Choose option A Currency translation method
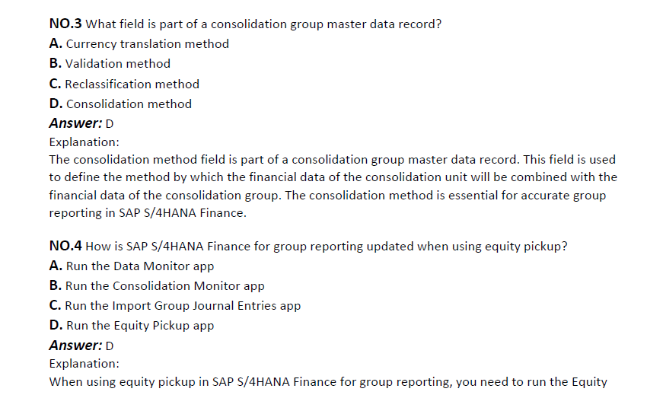 pyautogui.click(x=139, y=43)
